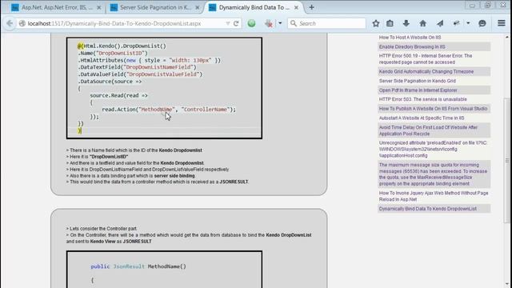The image size is (512, 288).
Task: Open How To Publish A Website link
Action: click(433, 109)
